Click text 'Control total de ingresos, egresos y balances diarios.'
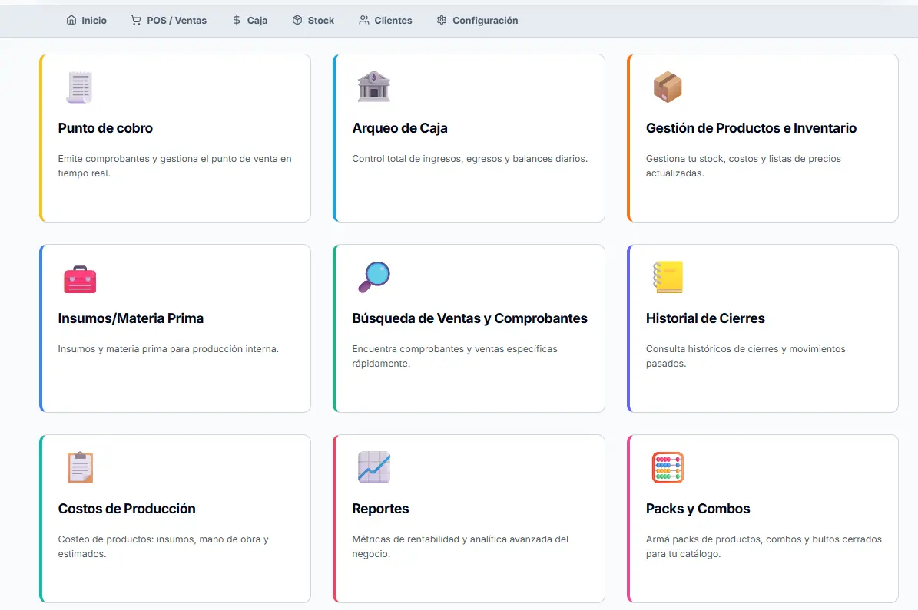The image size is (918, 610). (469, 159)
